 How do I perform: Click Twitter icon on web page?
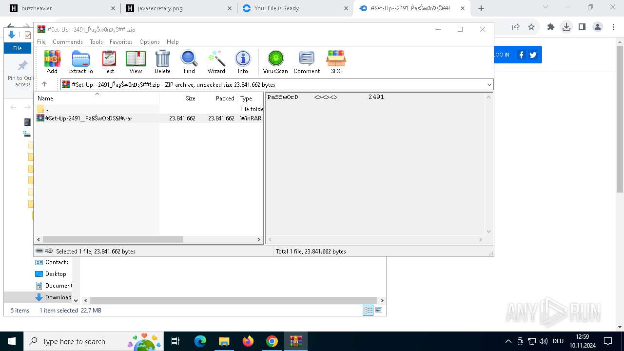[533, 55]
